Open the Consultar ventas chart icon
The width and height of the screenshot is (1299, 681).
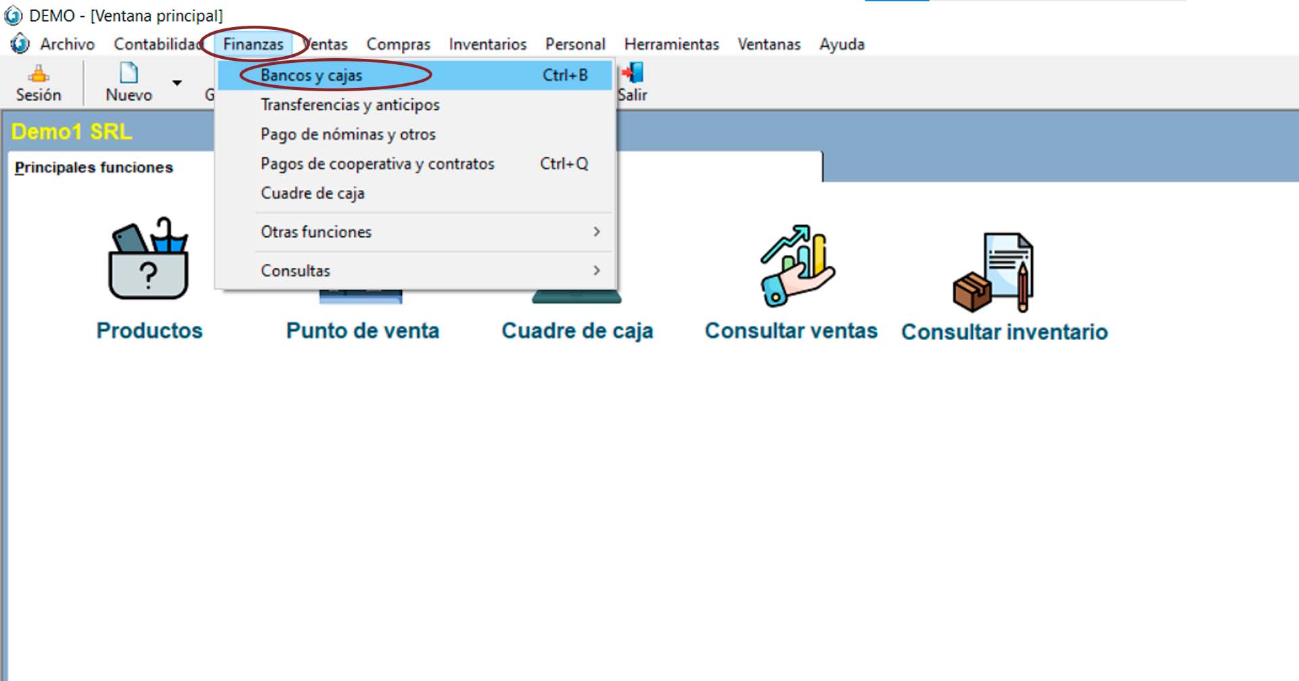coord(796,265)
